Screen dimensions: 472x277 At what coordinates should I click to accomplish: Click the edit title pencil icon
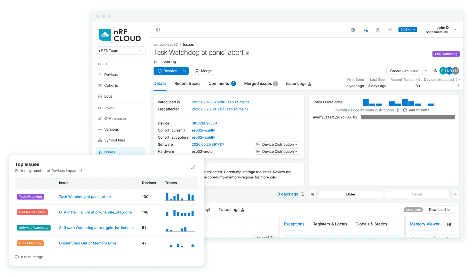point(248,53)
